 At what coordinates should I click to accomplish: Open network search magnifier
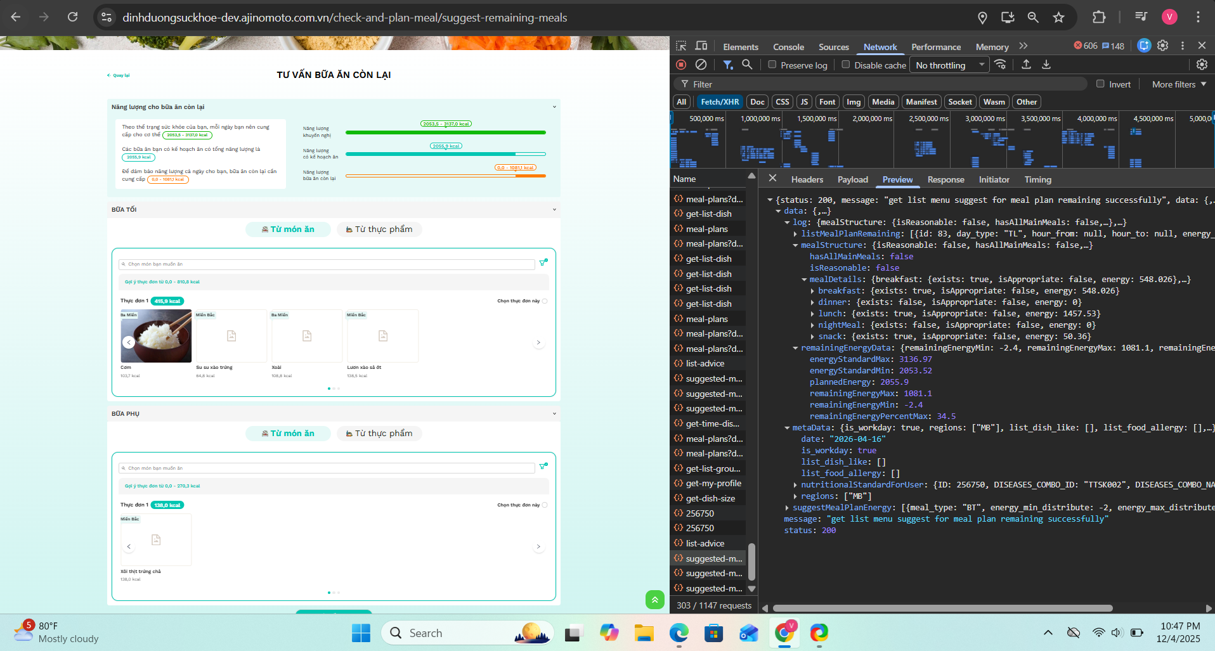click(x=747, y=65)
